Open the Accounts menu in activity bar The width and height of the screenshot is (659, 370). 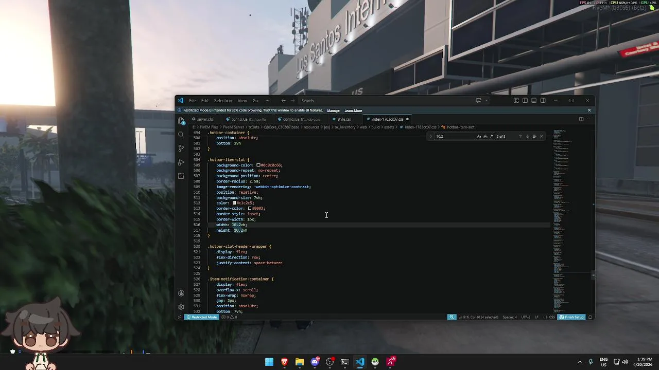pyautogui.click(x=181, y=293)
